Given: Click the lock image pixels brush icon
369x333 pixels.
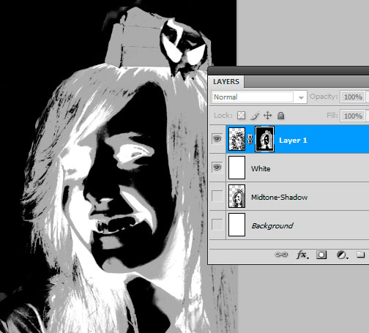Looking at the screenshot, I should (255, 116).
